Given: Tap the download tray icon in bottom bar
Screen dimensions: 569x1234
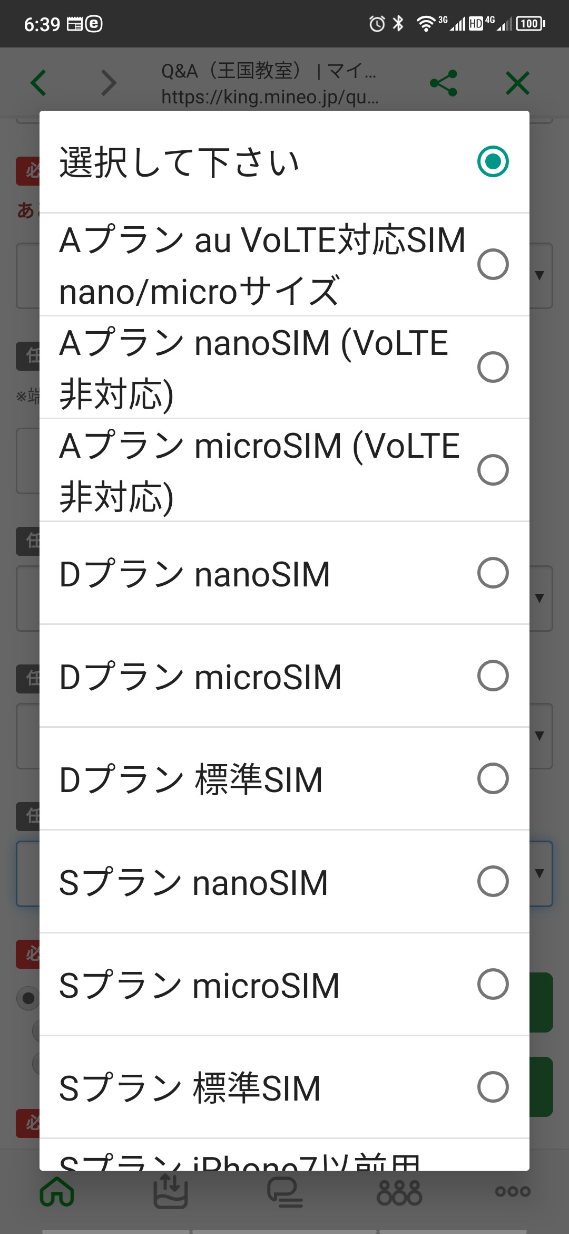Looking at the screenshot, I should tap(170, 1192).
